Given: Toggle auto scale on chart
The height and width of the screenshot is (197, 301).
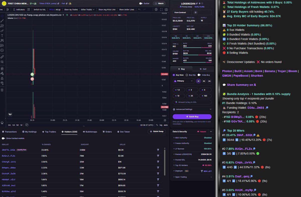Looking at the screenshot, I should 166,125.
